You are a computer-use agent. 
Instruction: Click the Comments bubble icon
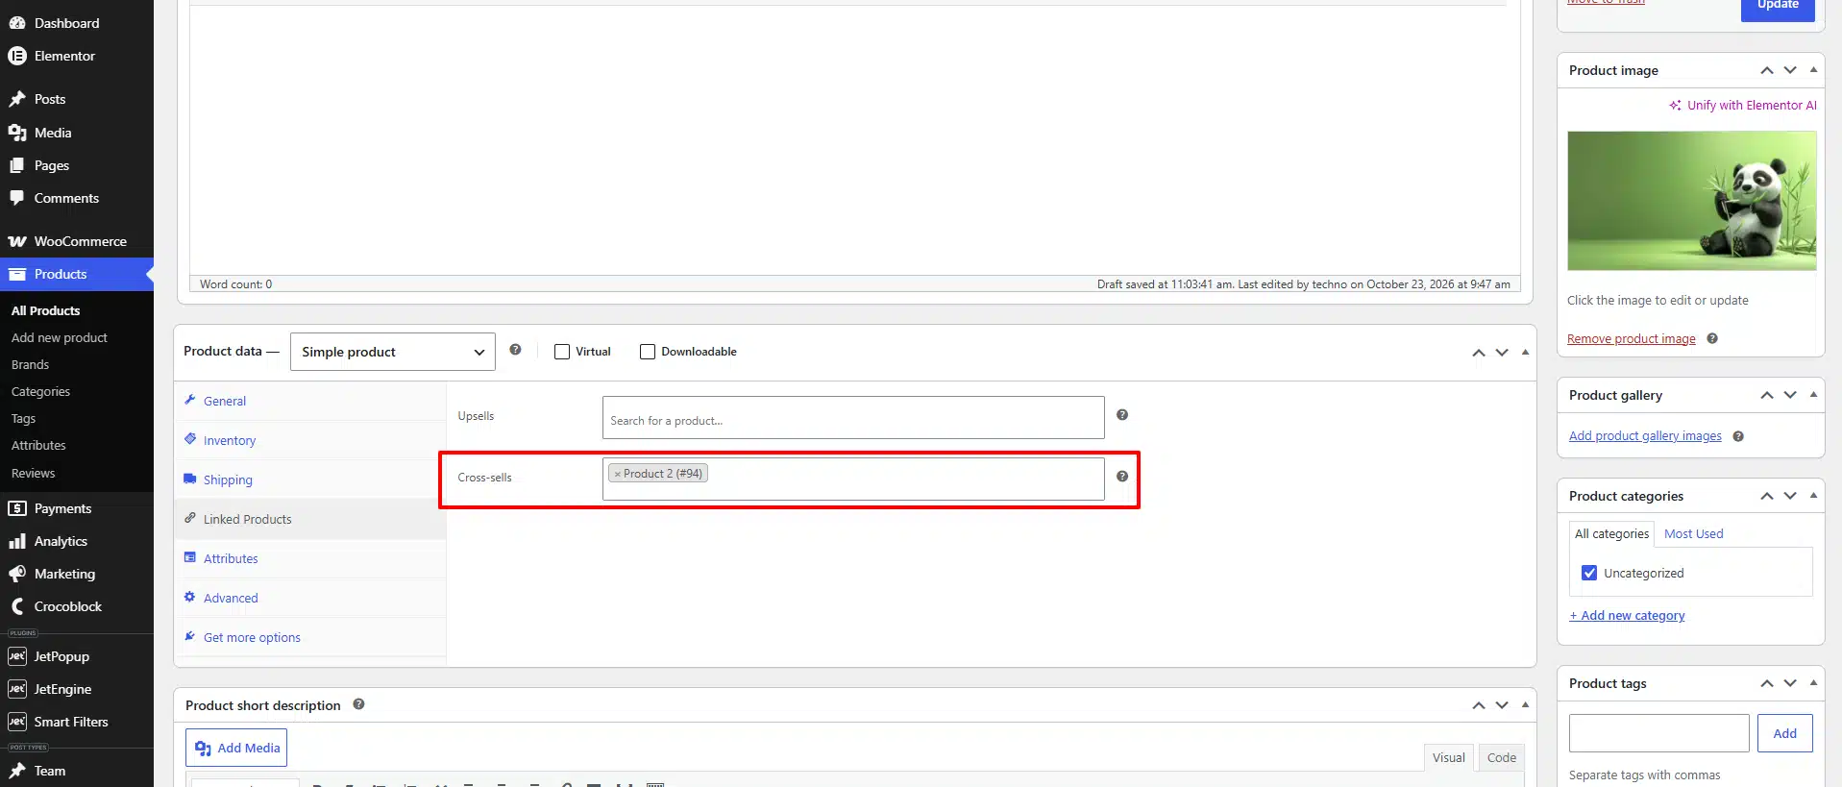pos(17,198)
